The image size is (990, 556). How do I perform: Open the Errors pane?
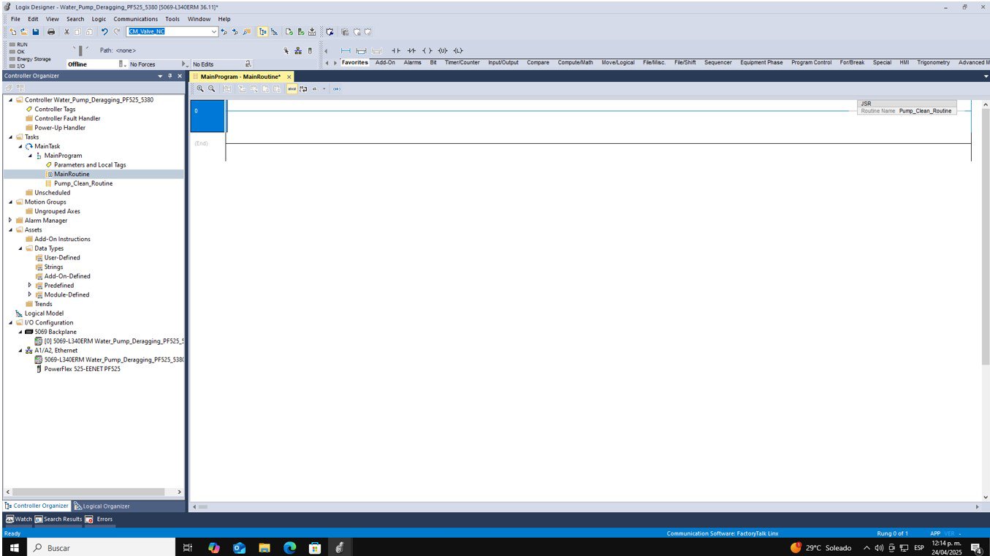click(99, 519)
